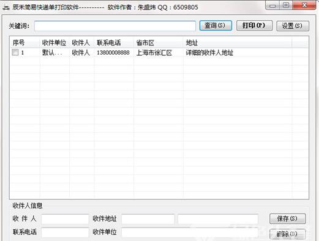The height and width of the screenshot is (241, 319).
Task: Select the 收件人 cell in row 1
Action: (x=81, y=53)
